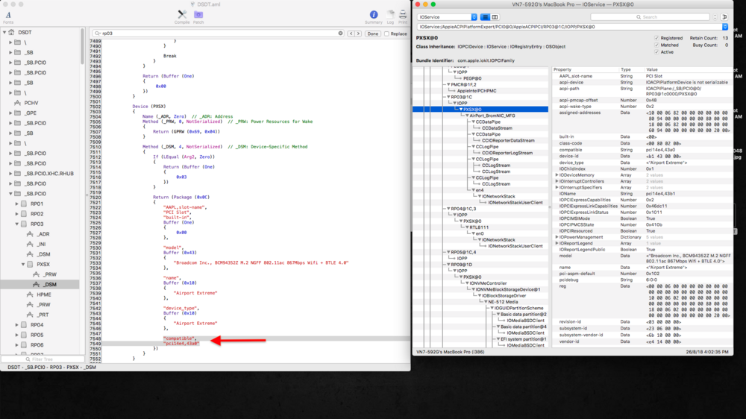The width and height of the screenshot is (746, 419).
Task: Click the Compile toolbar icon
Action: pyautogui.click(x=182, y=15)
